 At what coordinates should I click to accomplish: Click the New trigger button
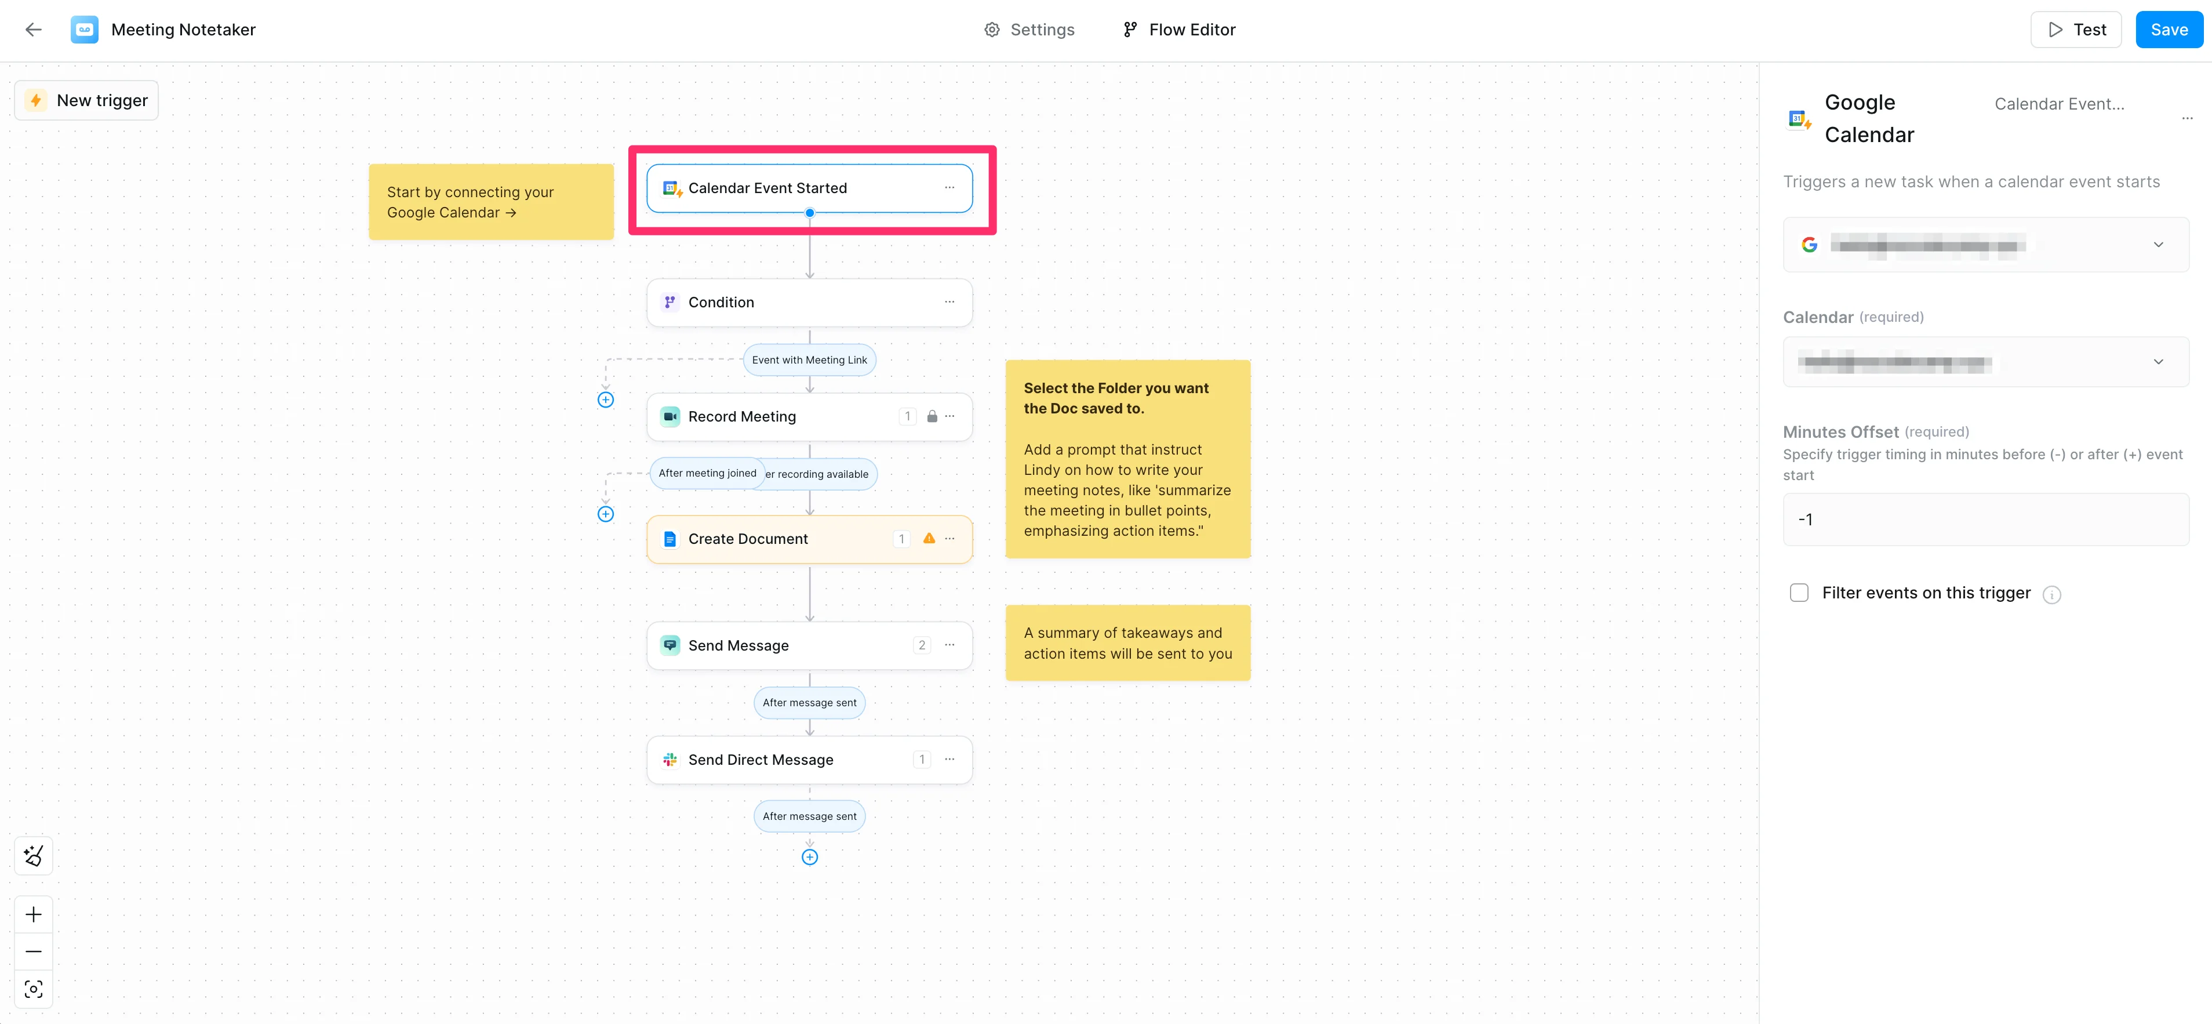(x=87, y=100)
